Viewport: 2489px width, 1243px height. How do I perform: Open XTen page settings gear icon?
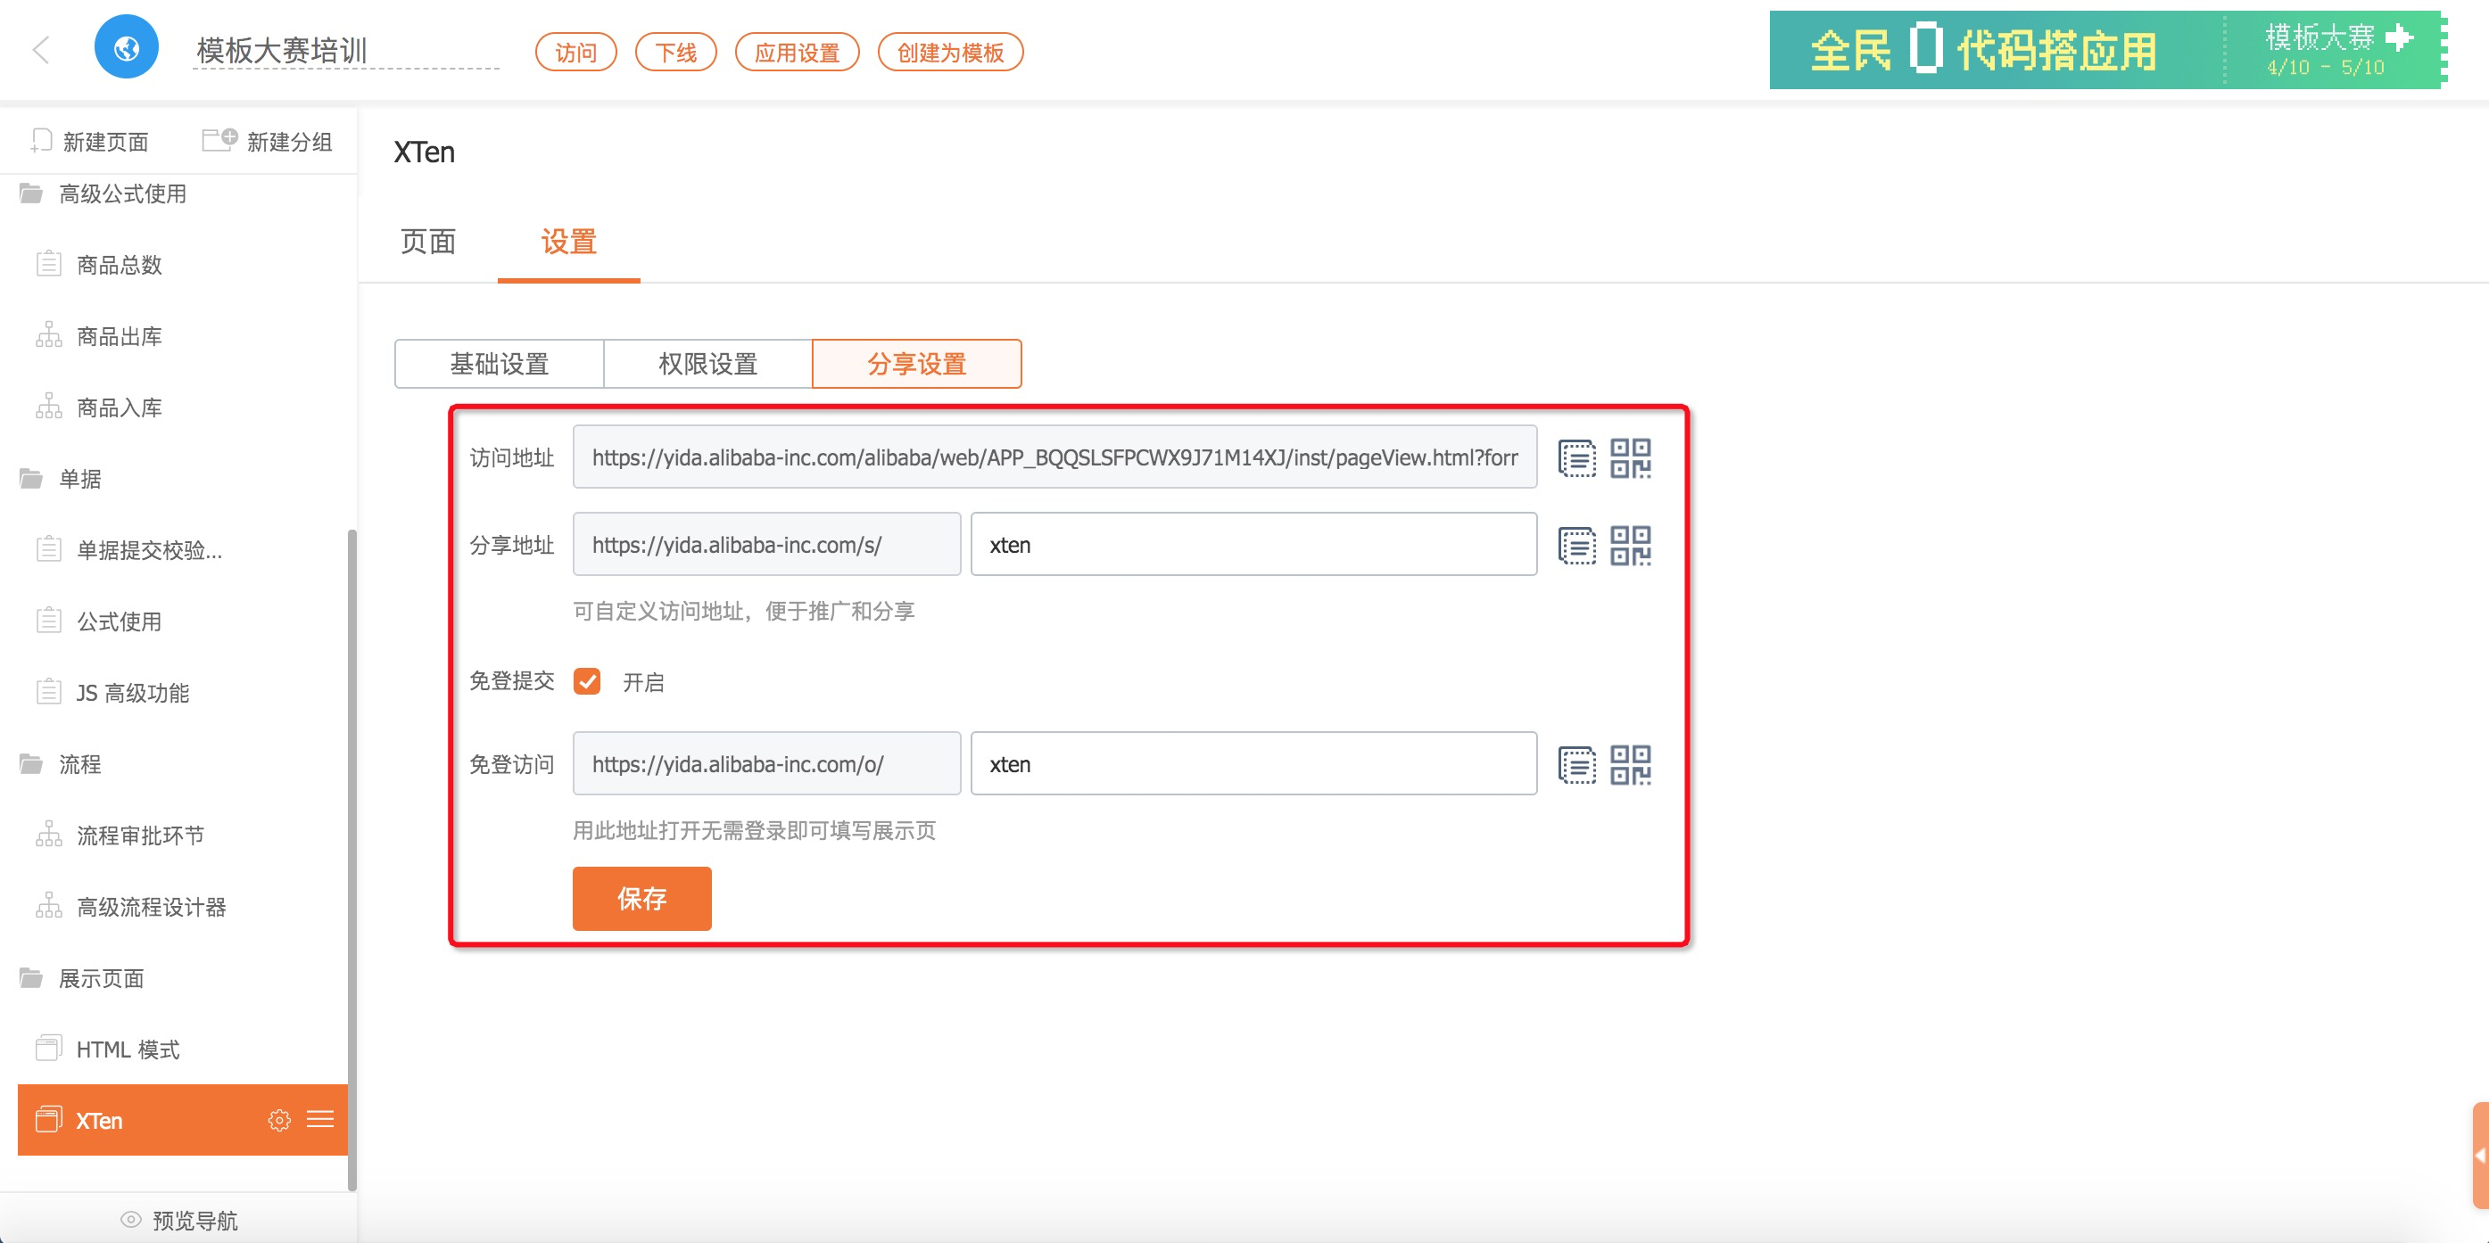(279, 1120)
